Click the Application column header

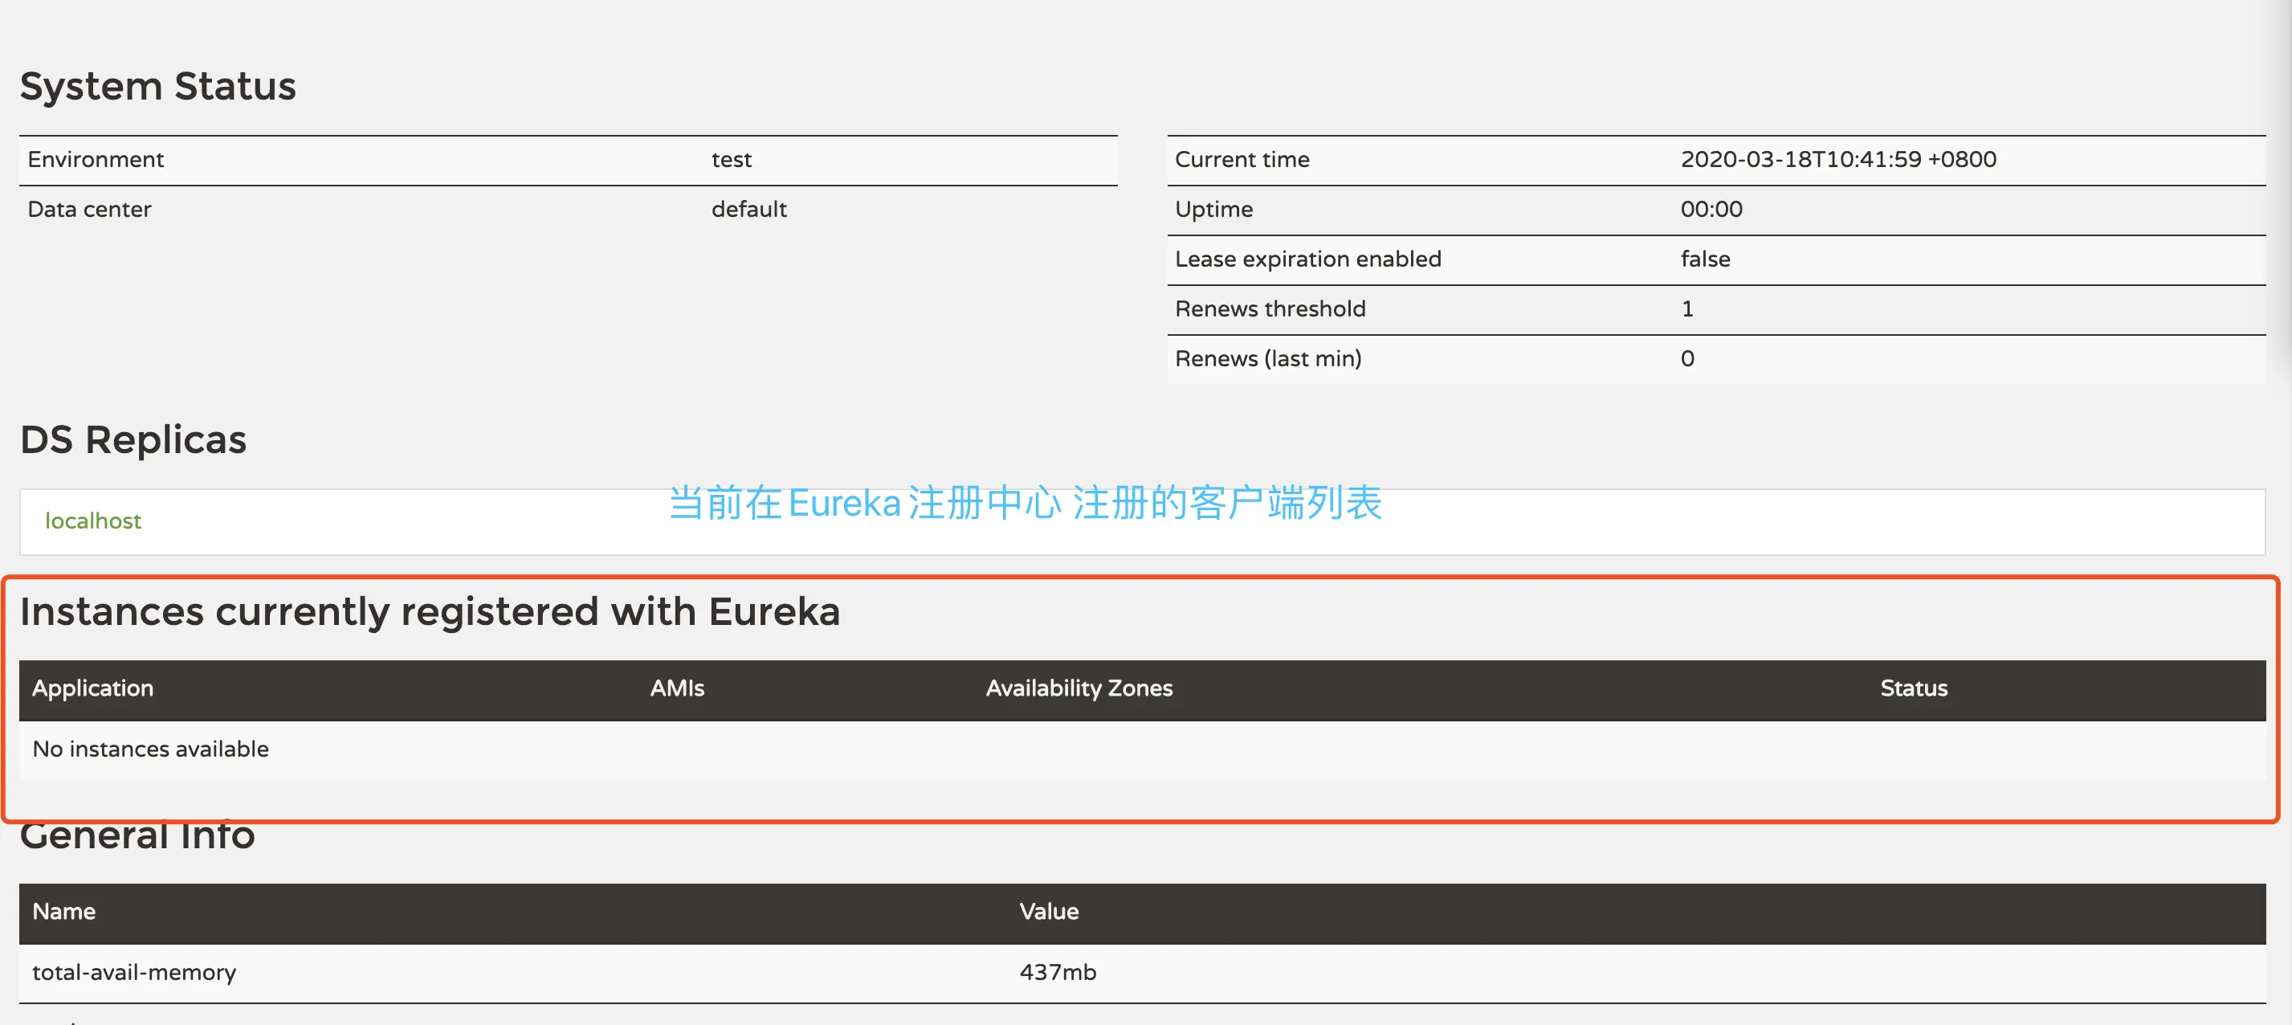tap(92, 688)
